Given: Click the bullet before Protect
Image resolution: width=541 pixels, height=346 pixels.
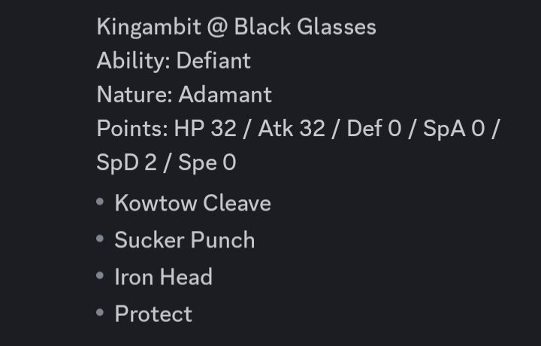Looking at the screenshot, I should click(x=100, y=312).
